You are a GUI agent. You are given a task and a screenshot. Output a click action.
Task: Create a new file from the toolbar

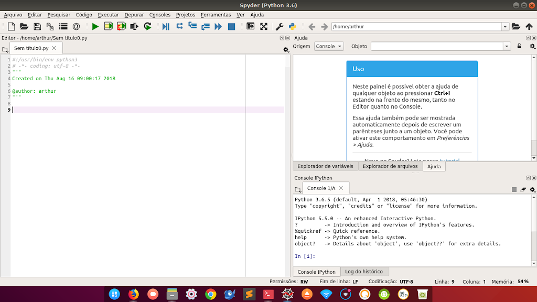pyautogui.click(x=12, y=26)
